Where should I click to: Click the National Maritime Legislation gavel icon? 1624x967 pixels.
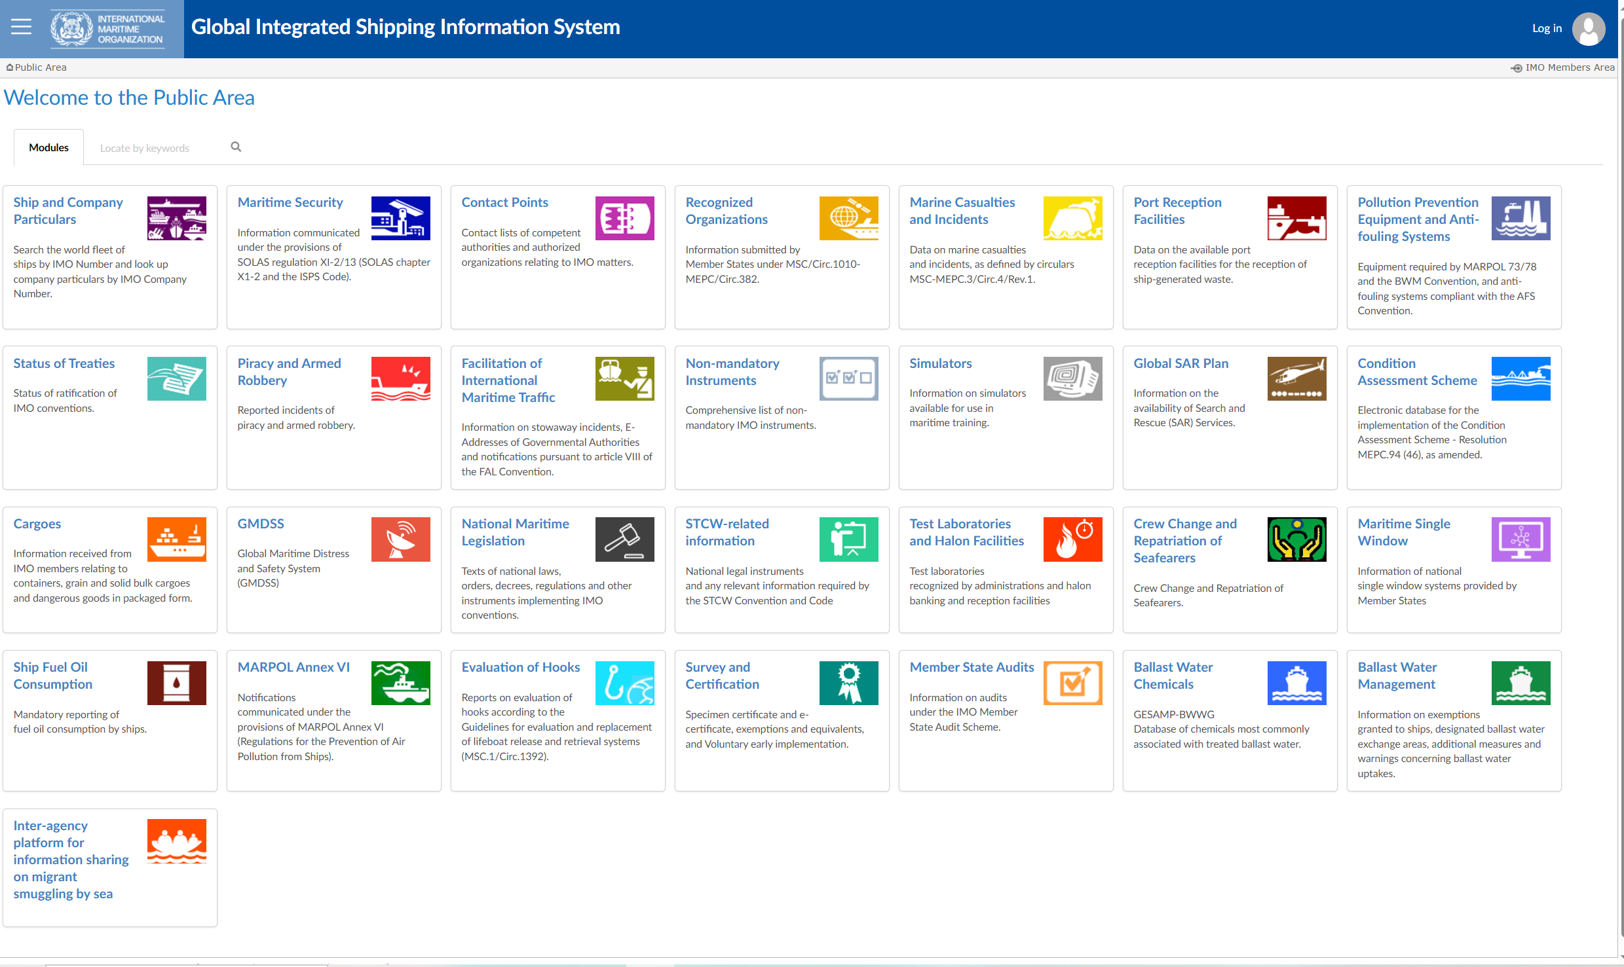click(x=624, y=539)
